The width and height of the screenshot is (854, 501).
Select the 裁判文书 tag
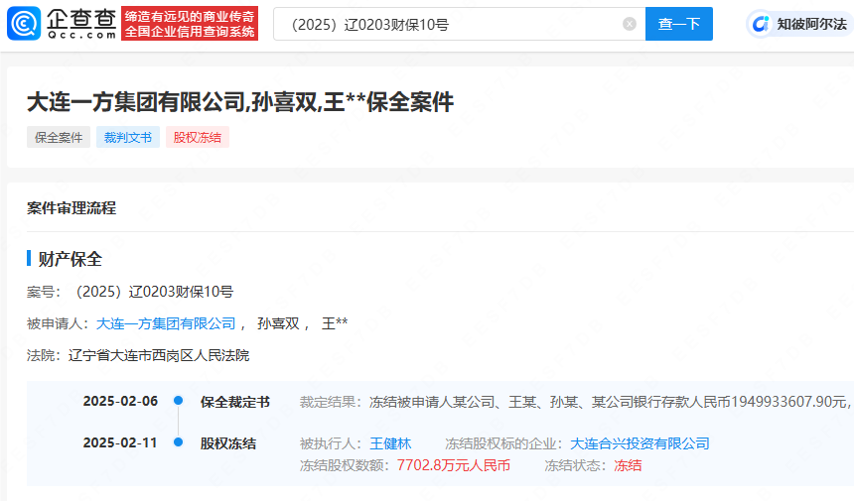(127, 137)
